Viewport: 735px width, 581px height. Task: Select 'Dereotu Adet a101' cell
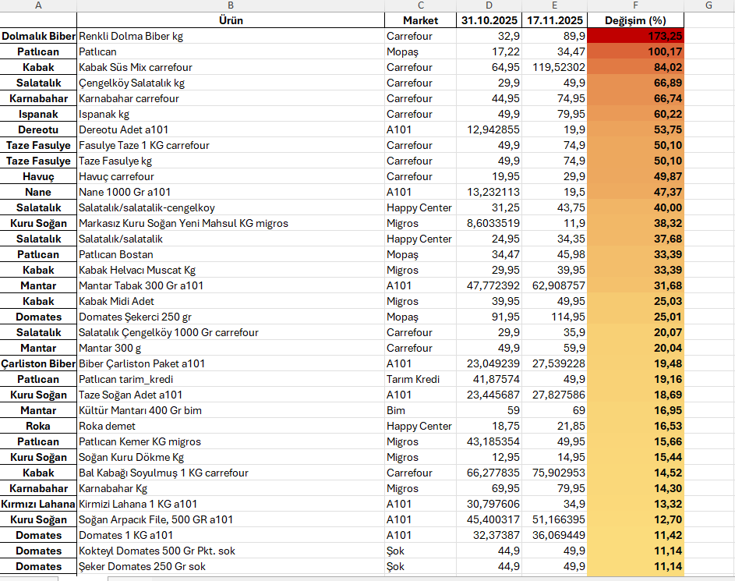click(231, 129)
